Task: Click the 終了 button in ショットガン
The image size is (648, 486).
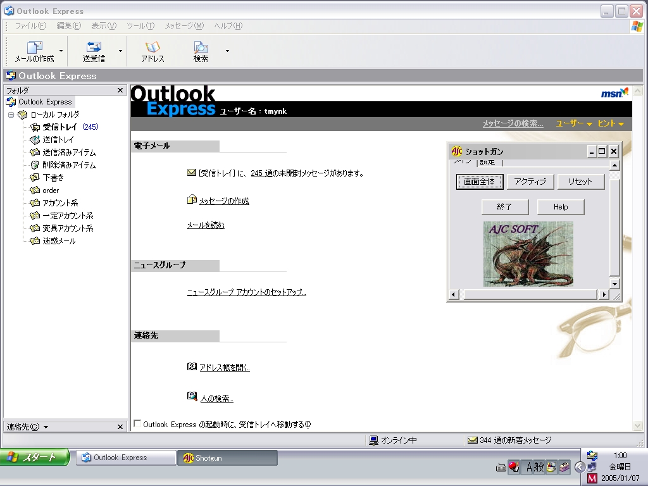Action: tap(504, 207)
